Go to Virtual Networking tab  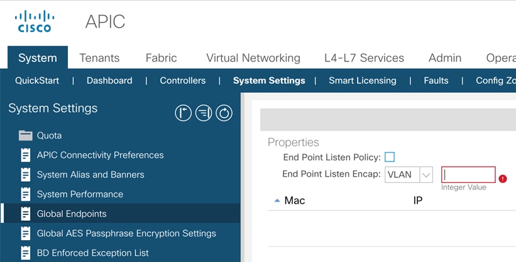click(x=253, y=58)
